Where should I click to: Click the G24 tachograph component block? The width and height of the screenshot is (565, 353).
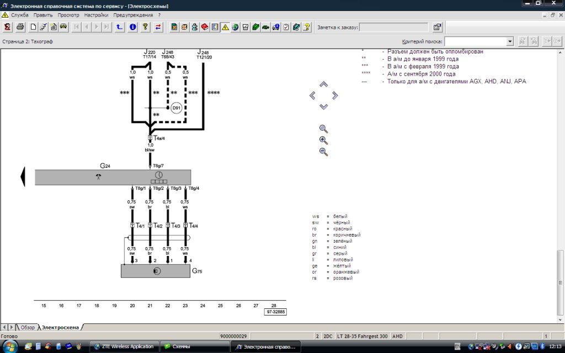point(113,177)
